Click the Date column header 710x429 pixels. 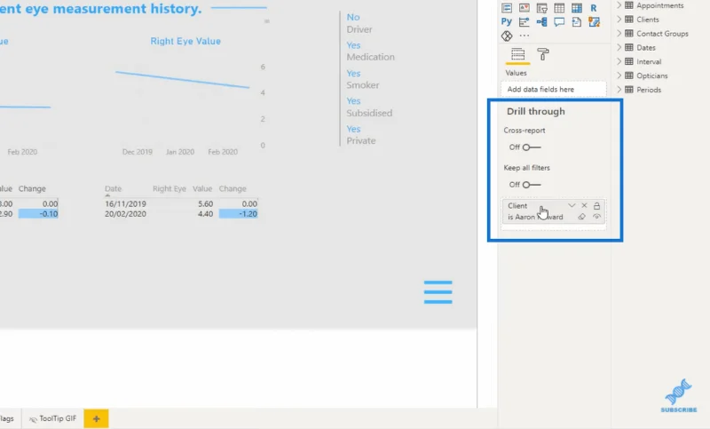pos(114,189)
